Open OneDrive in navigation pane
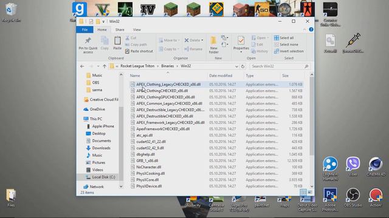389x218 pixels. pyautogui.click(x=94, y=109)
